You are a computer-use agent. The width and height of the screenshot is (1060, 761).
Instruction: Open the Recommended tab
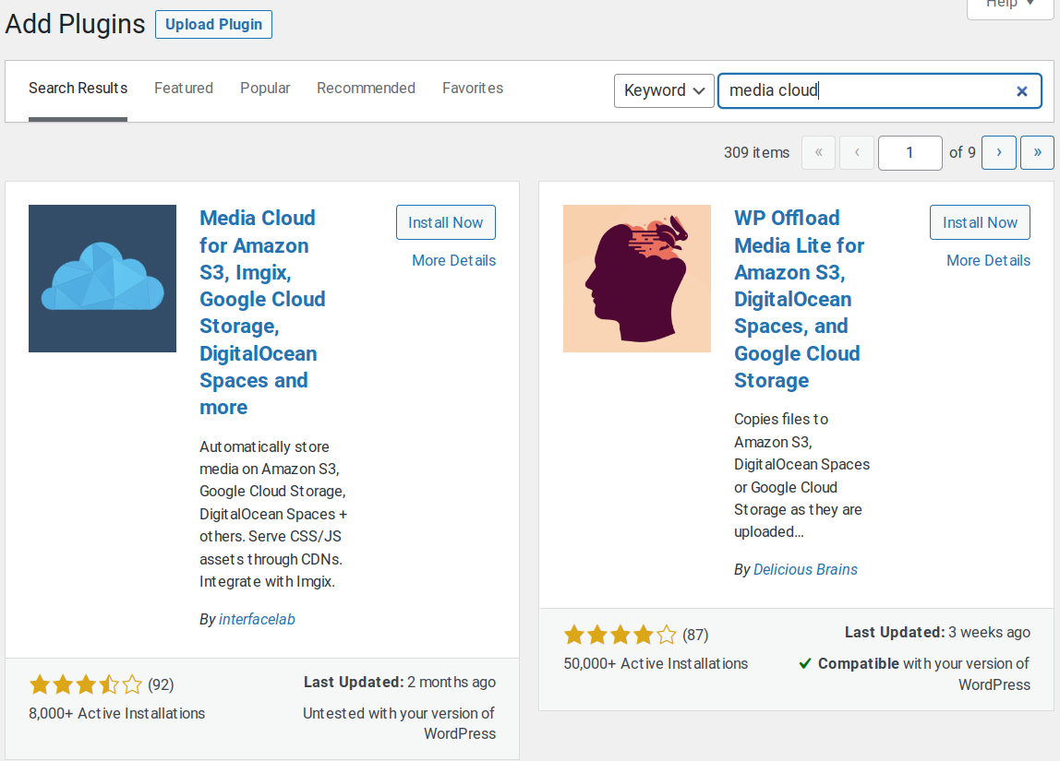pyautogui.click(x=366, y=88)
